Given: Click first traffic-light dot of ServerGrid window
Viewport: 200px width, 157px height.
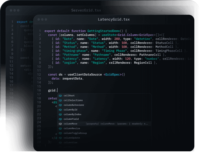Looking at the screenshot, I should coord(11,10).
